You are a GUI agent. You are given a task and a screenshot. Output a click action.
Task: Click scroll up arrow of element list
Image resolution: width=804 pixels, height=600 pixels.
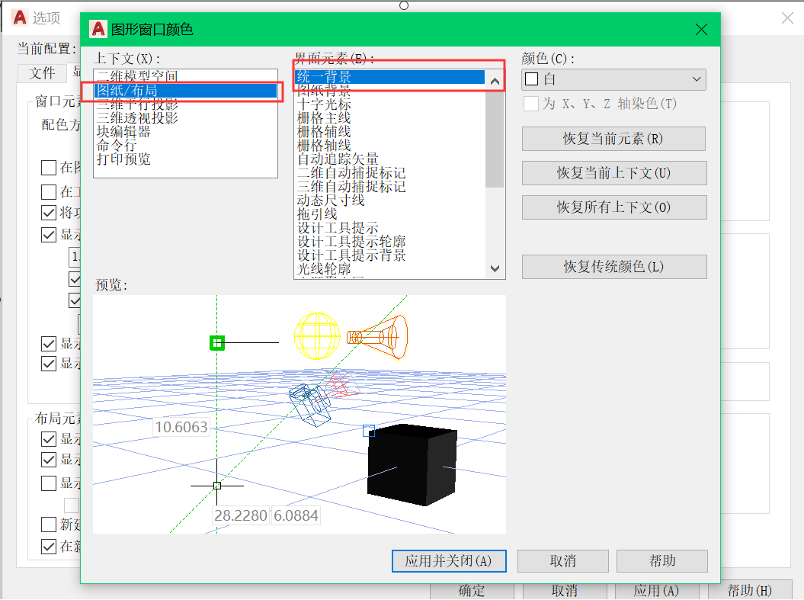495,81
